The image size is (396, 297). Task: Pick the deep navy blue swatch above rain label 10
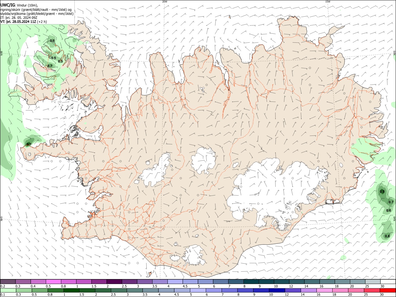[276, 290]
